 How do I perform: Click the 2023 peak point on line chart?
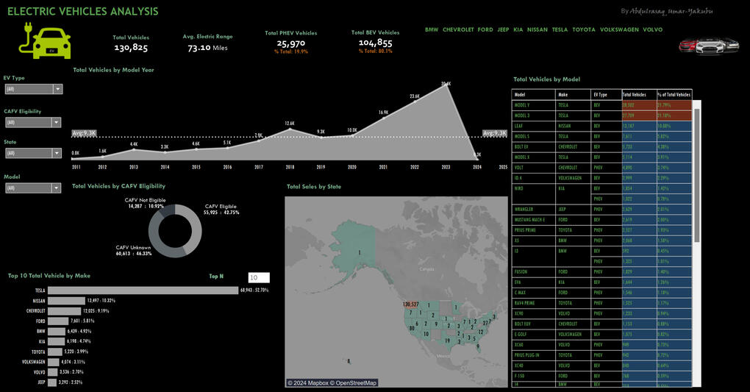446,85
